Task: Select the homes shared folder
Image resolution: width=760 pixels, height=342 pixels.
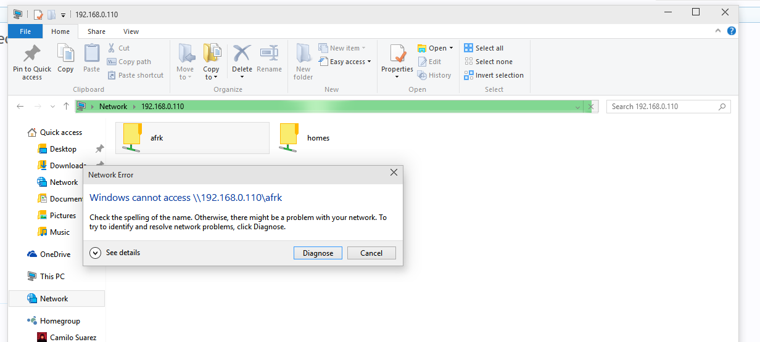Action: pyautogui.click(x=305, y=137)
